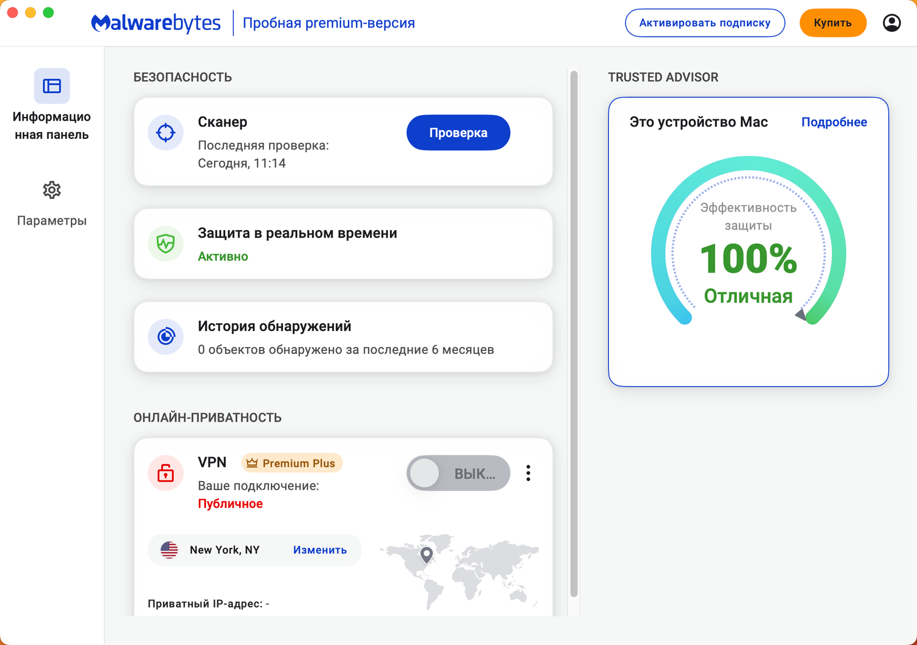Click the VPN red unlocked padlock icon
This screenshot has height=645, width=917.
[x=166, y=472]
